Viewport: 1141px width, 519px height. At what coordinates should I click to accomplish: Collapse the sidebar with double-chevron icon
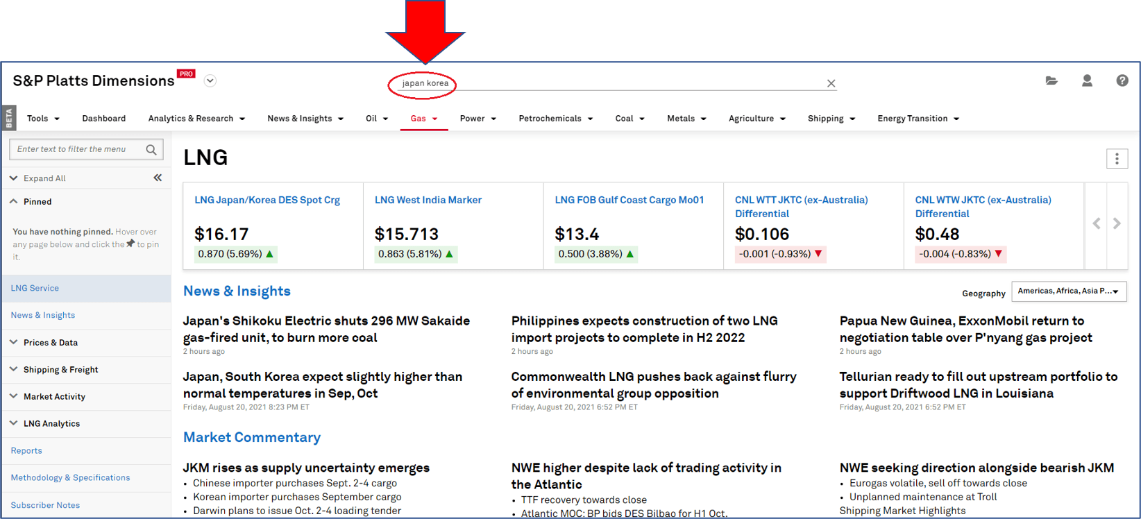pyautogui.click(x=158, y=178)
